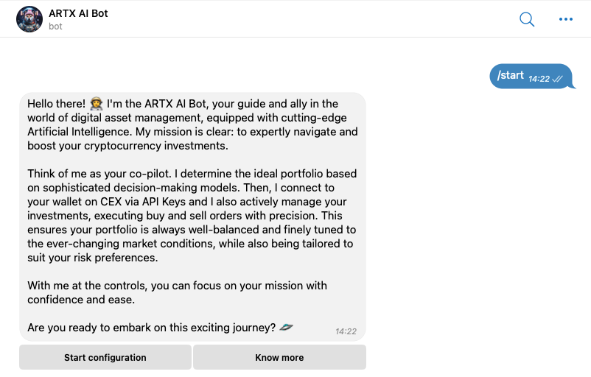The height and width of the screenshot is (377, 591).
Task: Open the three-dot more options menu
Action: click(x=566, y=19)
